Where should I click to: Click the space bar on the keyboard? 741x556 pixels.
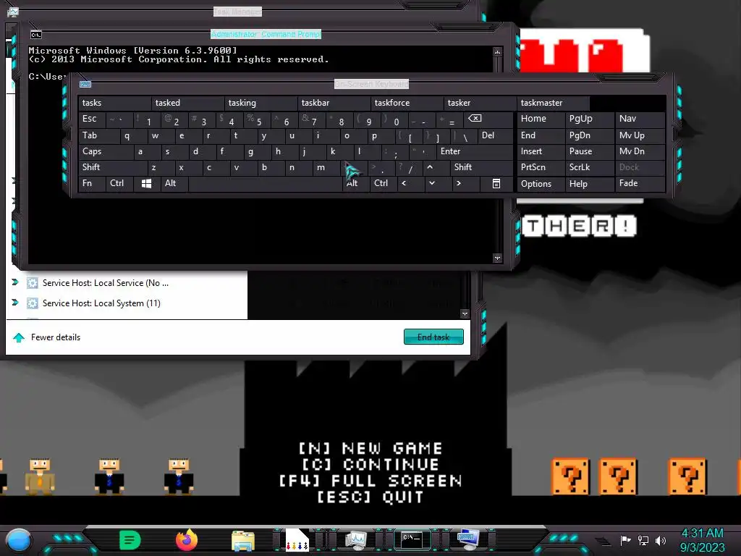265,183
